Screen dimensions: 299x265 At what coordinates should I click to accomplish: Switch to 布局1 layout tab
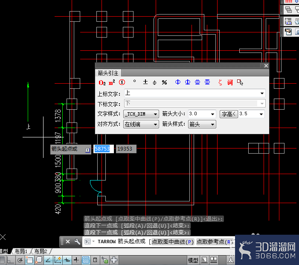[21, 251]
